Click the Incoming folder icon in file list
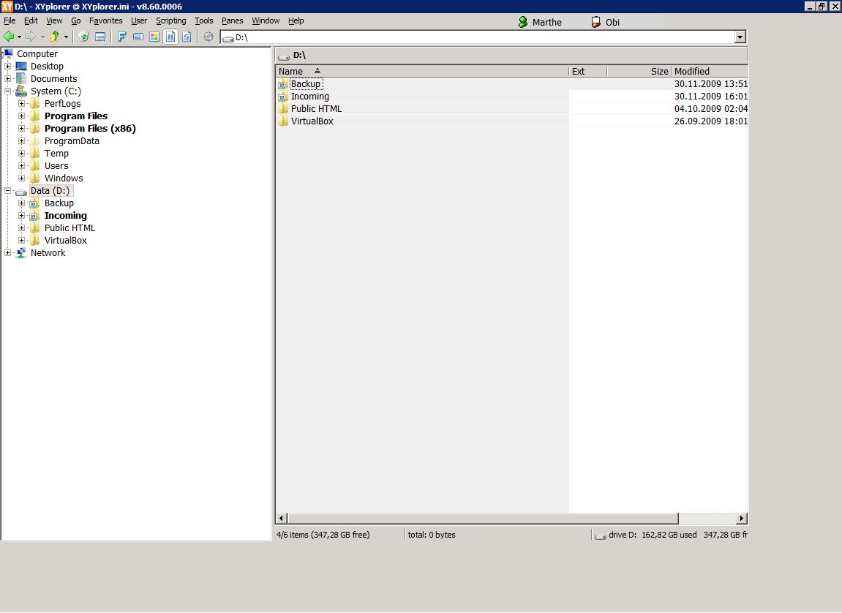The image size is (842, 613). (282, 97)
